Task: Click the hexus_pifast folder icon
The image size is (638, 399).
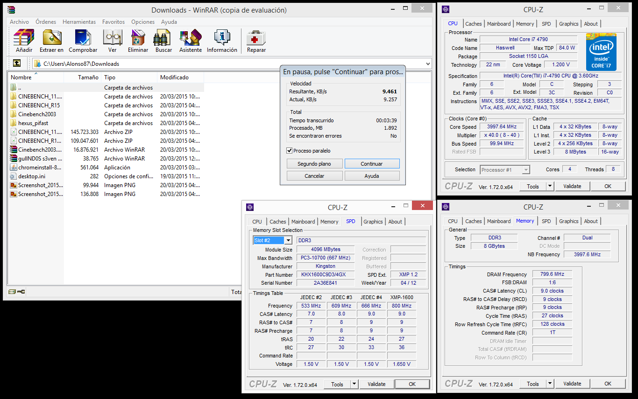Action: 14,123
